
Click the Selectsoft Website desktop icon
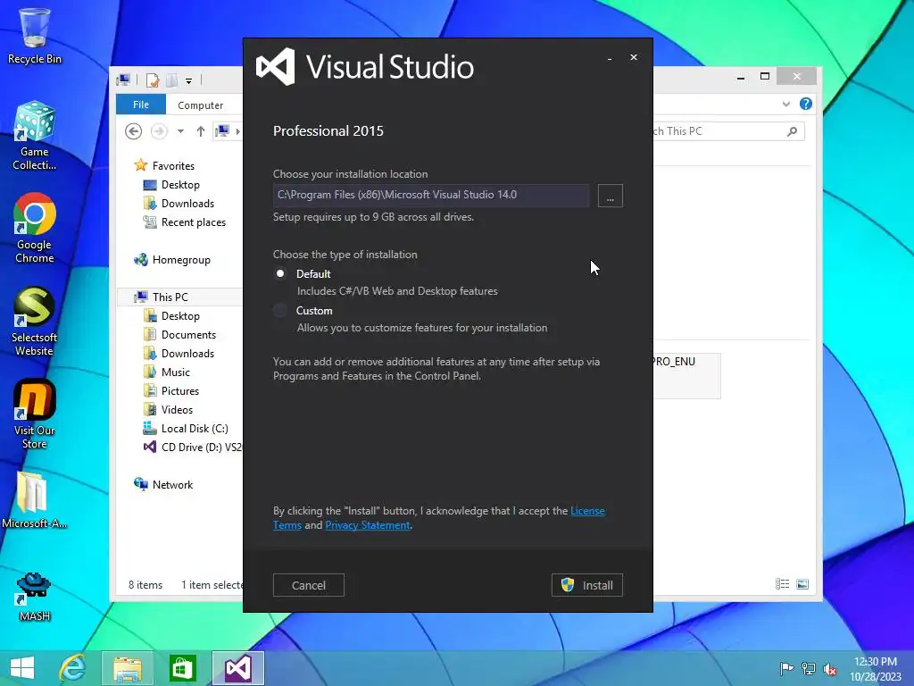coord(35,322)
